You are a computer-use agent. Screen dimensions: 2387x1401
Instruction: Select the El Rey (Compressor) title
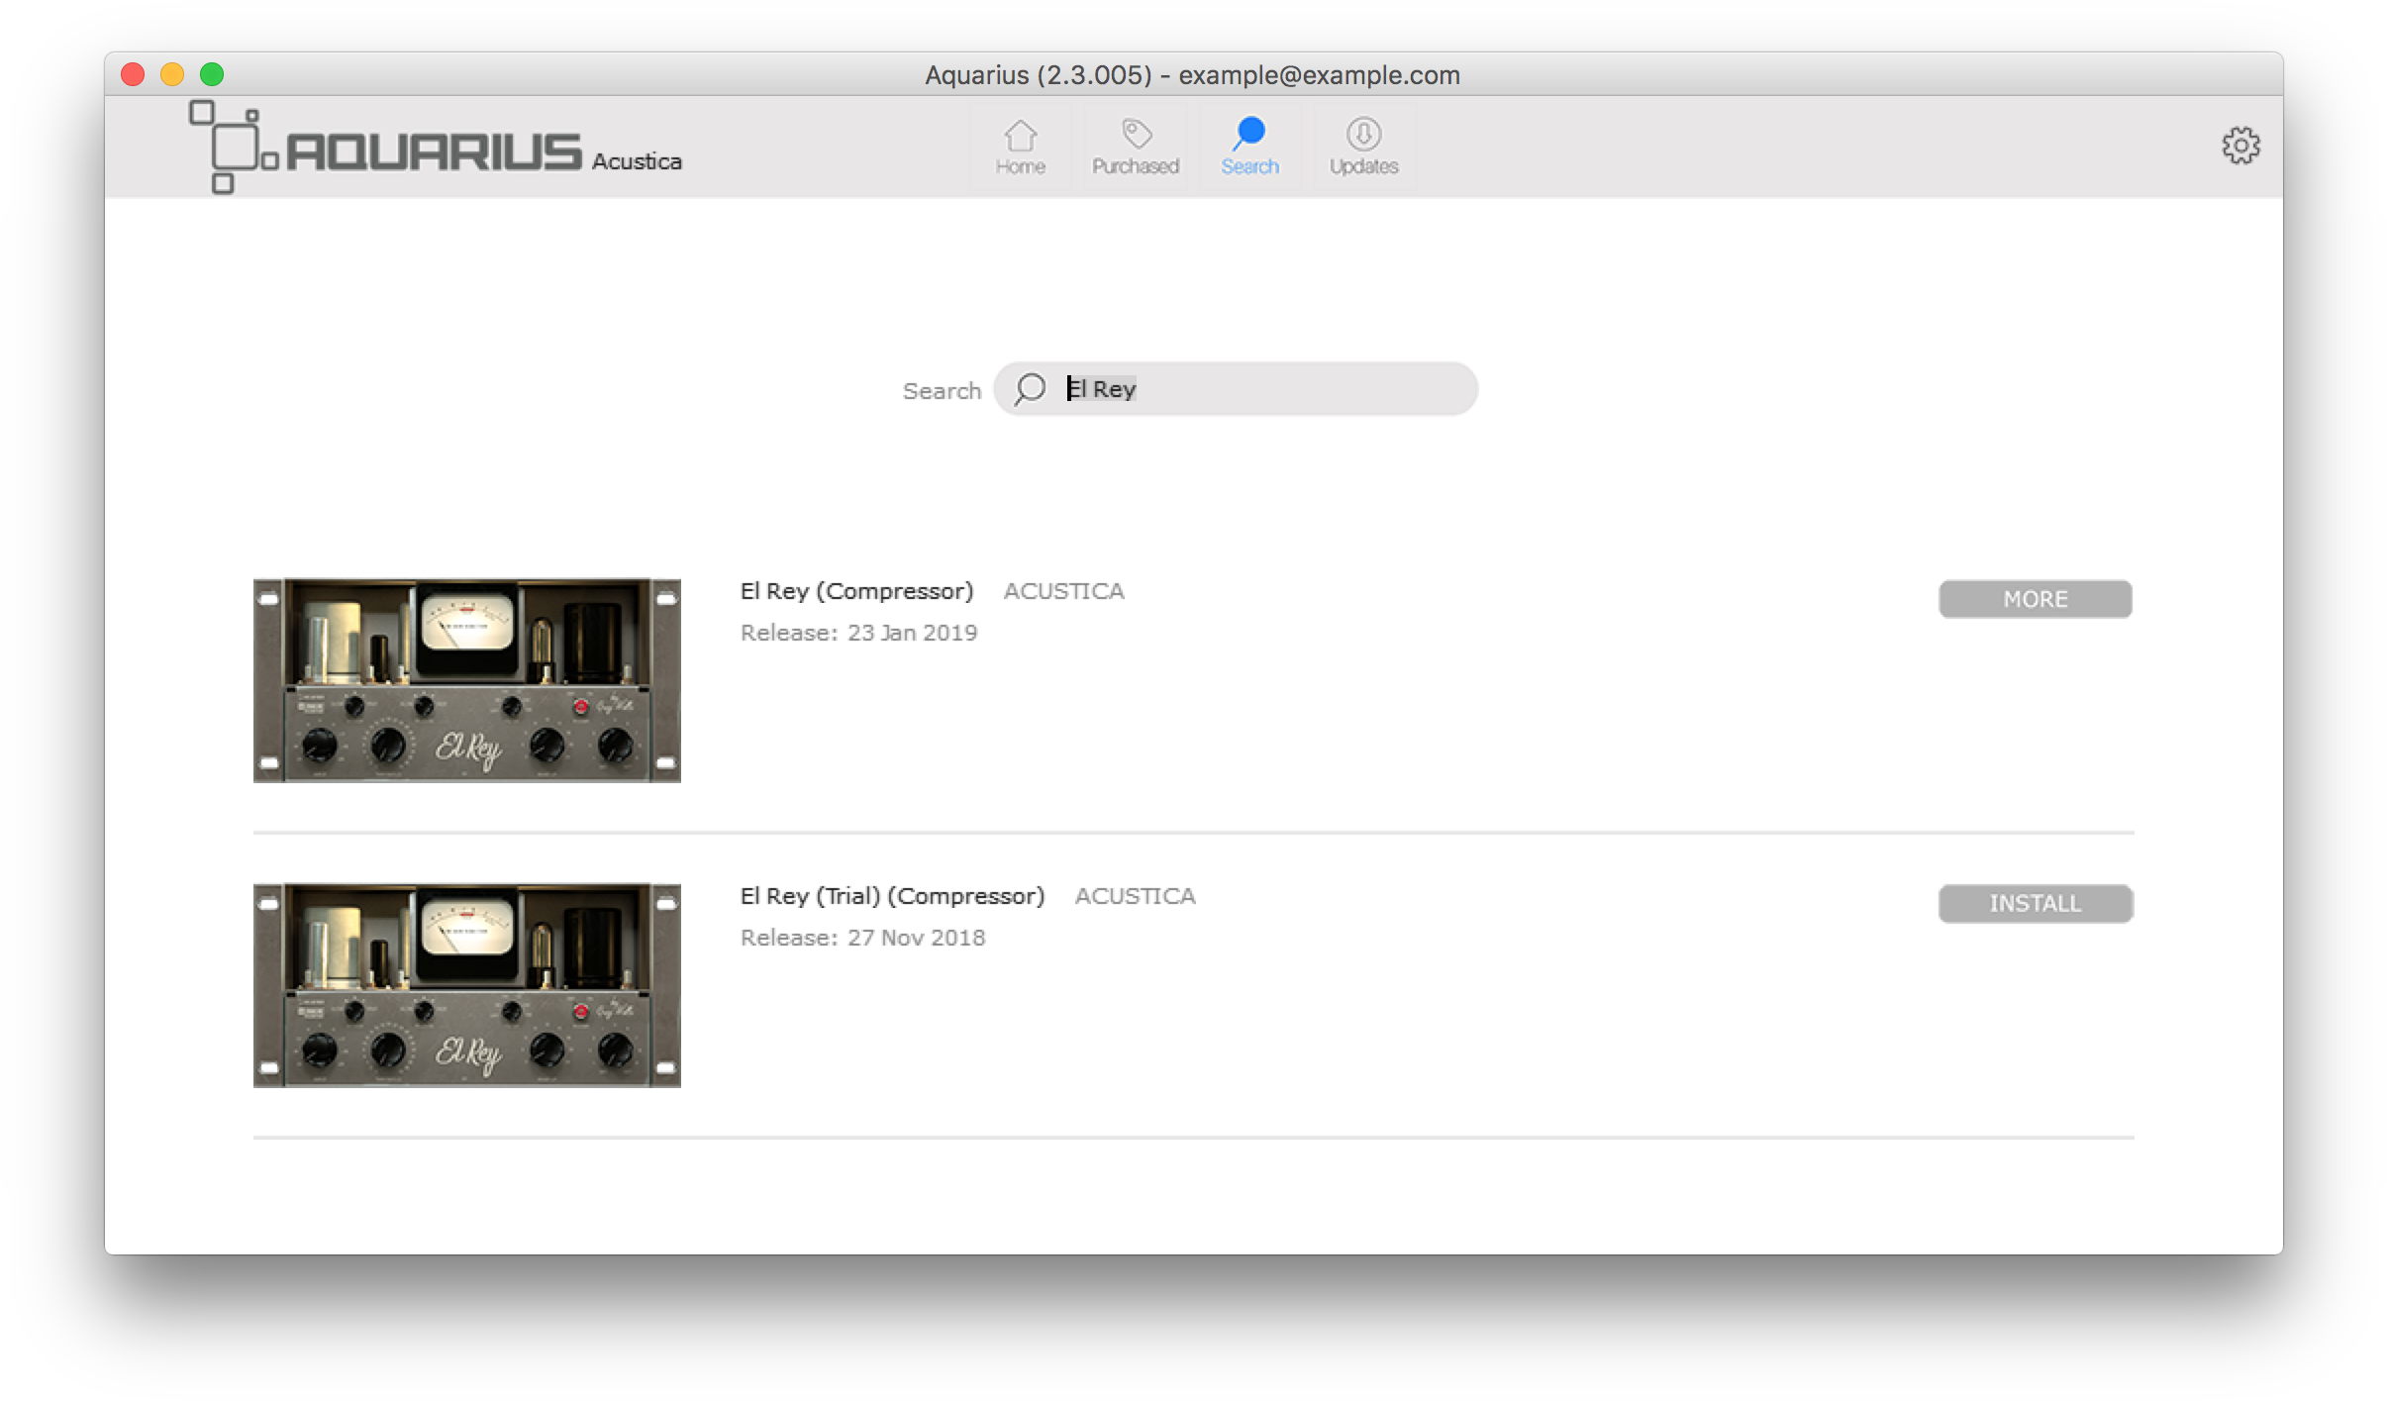(x=856, y=591)
